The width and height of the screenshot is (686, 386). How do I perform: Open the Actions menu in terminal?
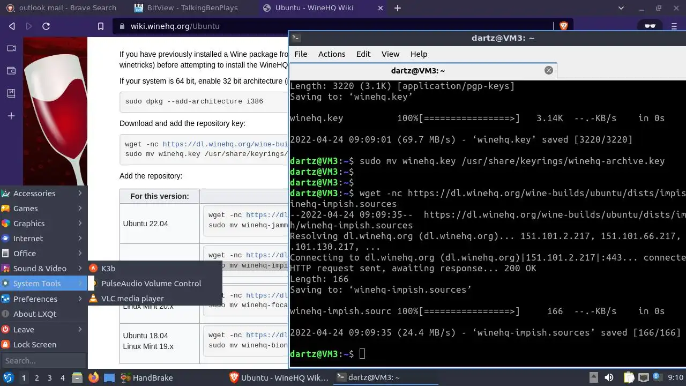coord(332,54)
